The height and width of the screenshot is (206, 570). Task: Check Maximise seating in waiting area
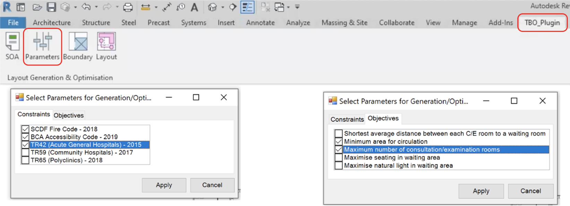point(339,157)
